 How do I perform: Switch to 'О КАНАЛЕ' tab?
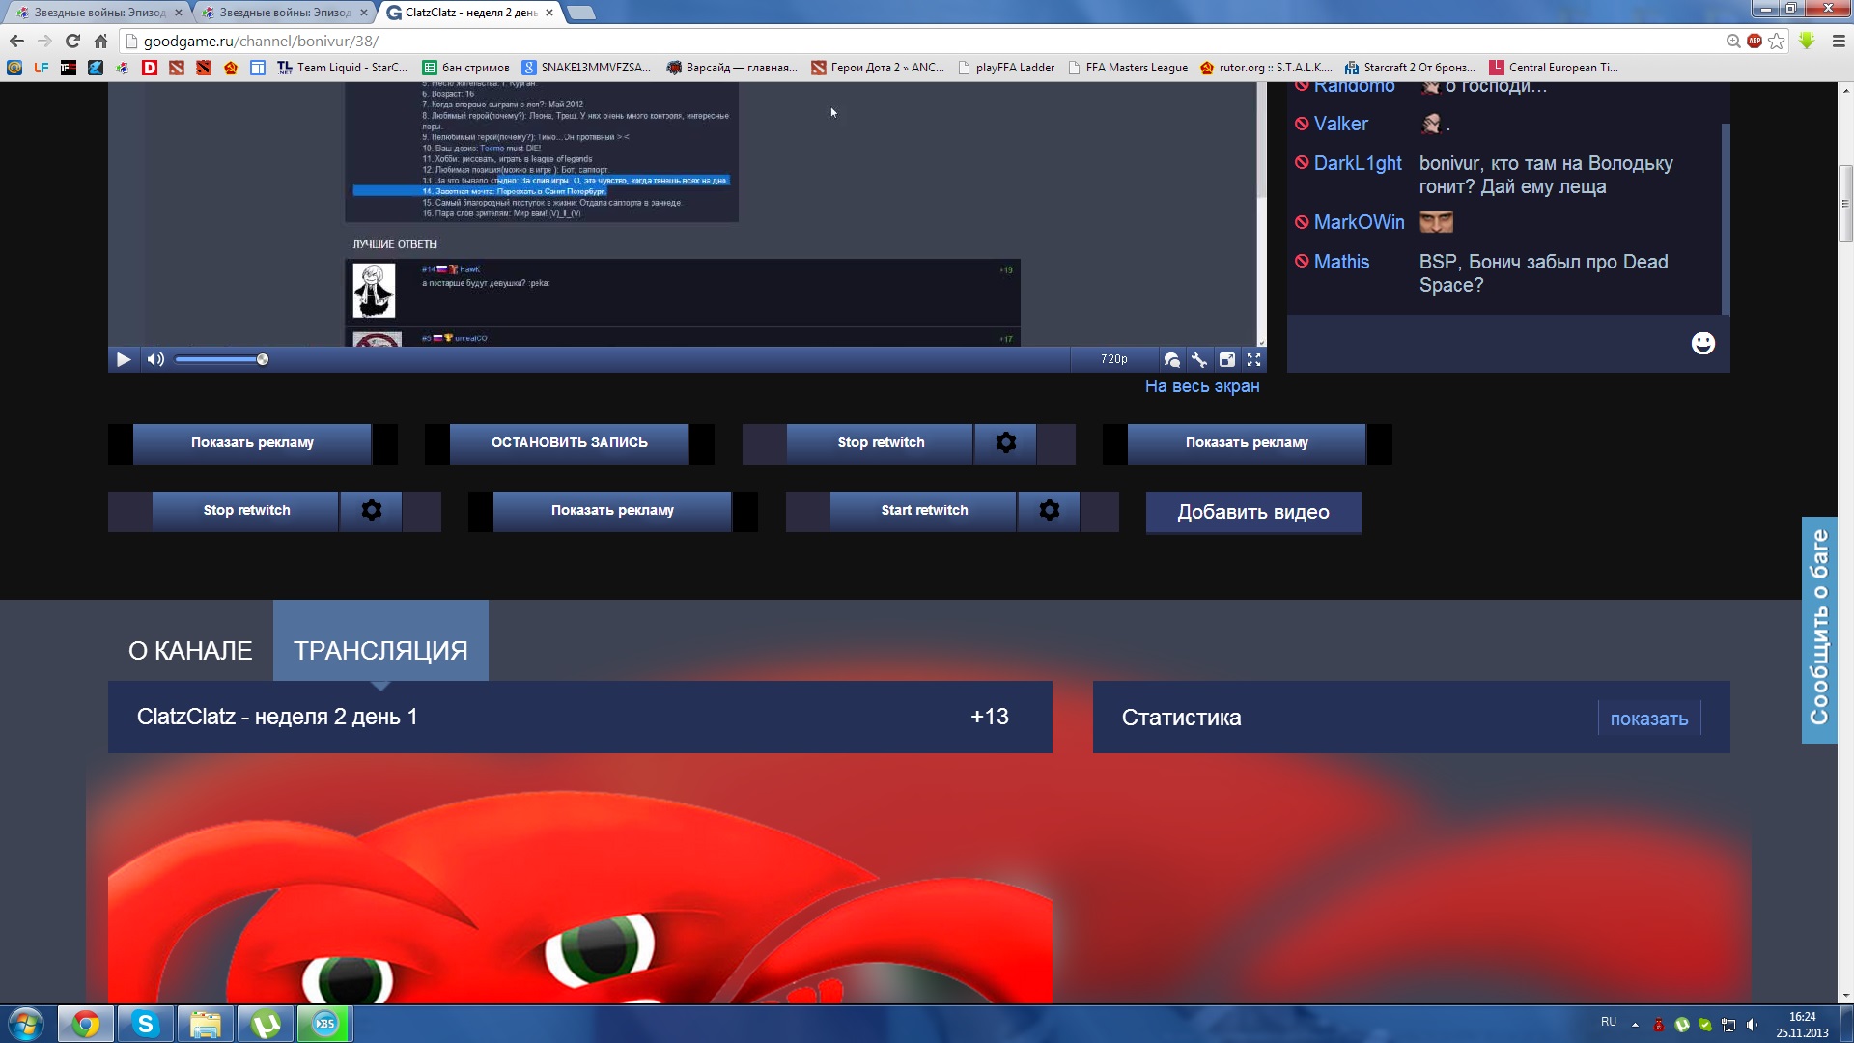click(190, 650)
